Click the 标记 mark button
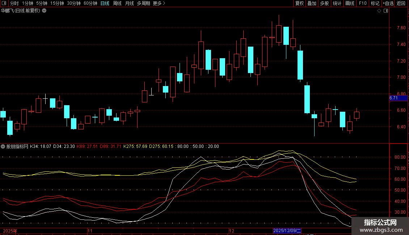 375,3
